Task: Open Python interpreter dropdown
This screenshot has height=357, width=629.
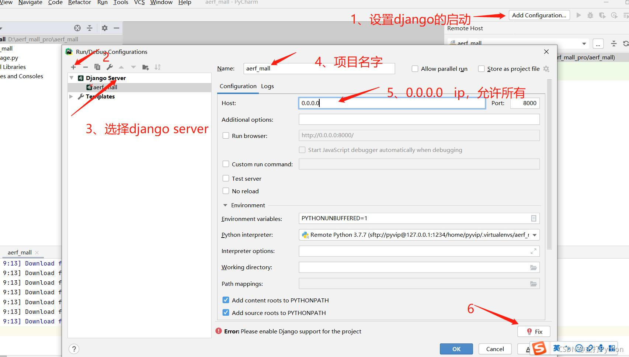Action: 535,235
